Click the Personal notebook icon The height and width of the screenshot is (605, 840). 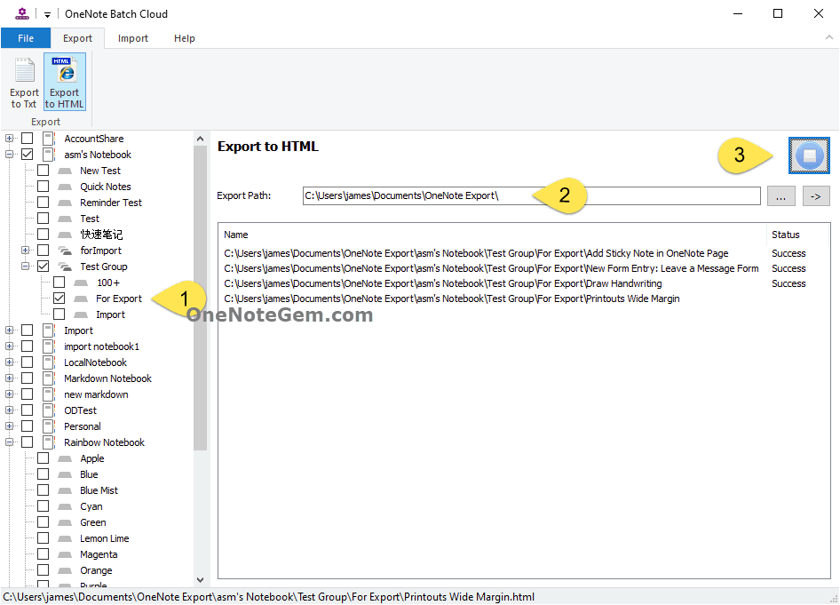click(49, 426)
